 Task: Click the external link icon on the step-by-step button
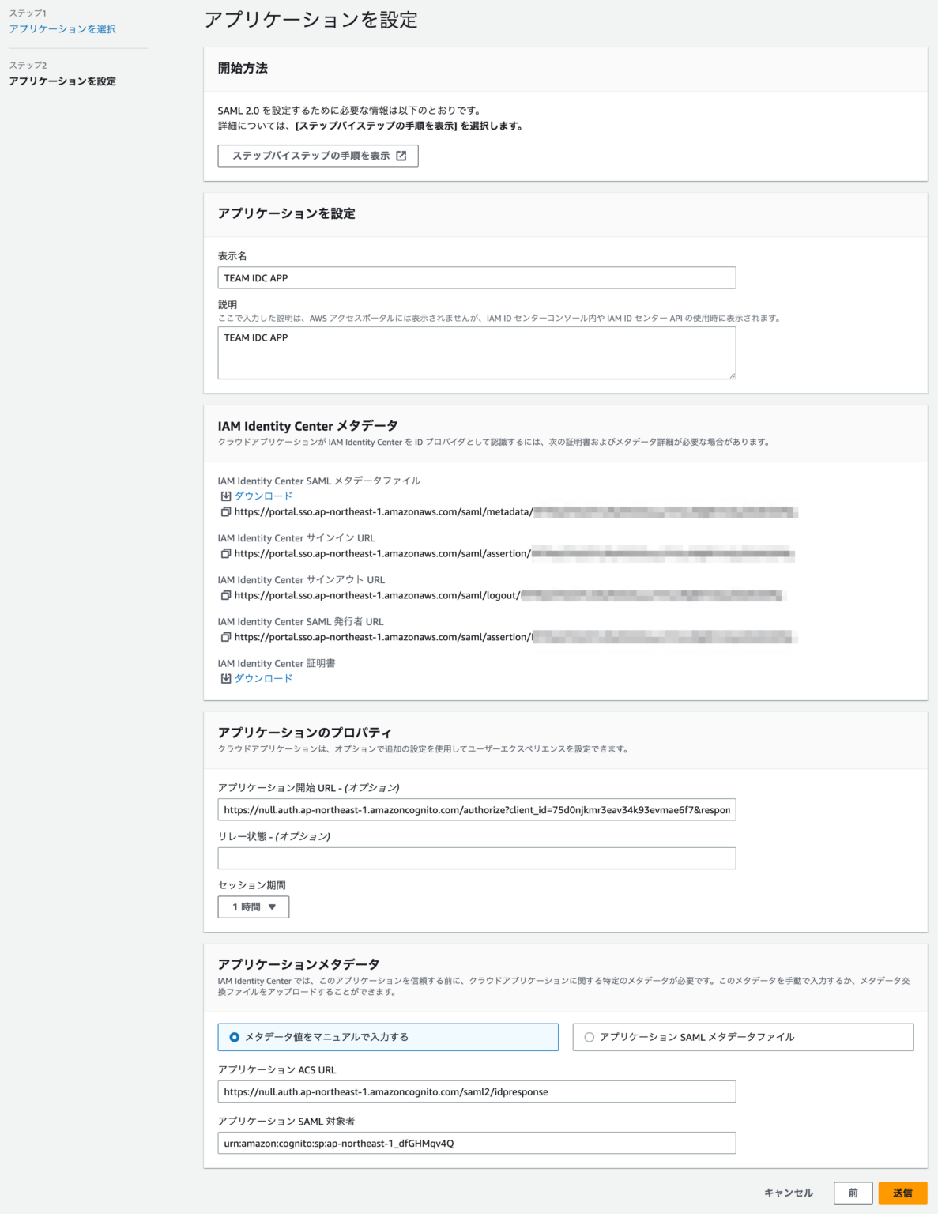tap(403, 156)
